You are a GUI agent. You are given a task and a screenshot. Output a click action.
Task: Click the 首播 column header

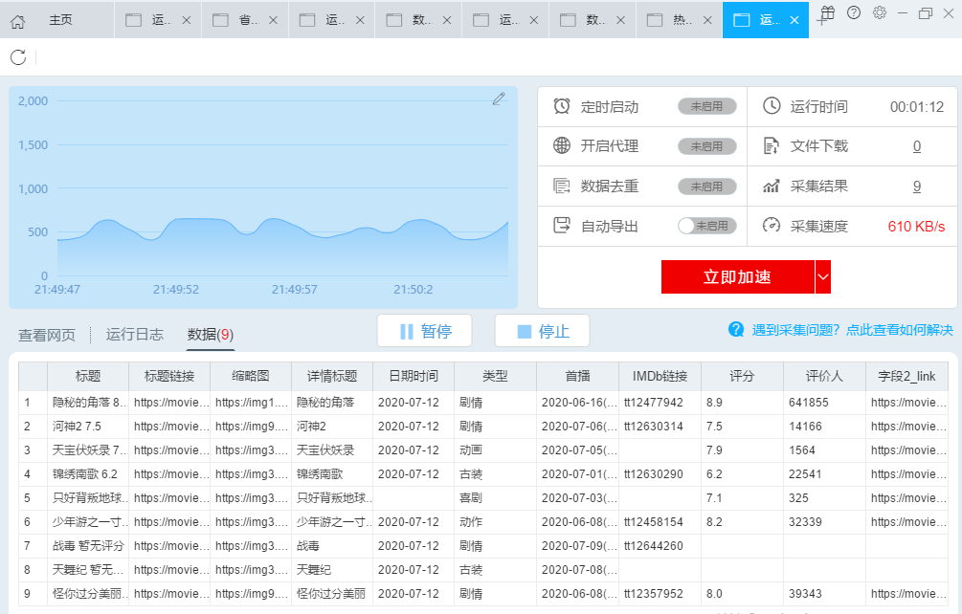pyautogui.click(x=577, y=376)
